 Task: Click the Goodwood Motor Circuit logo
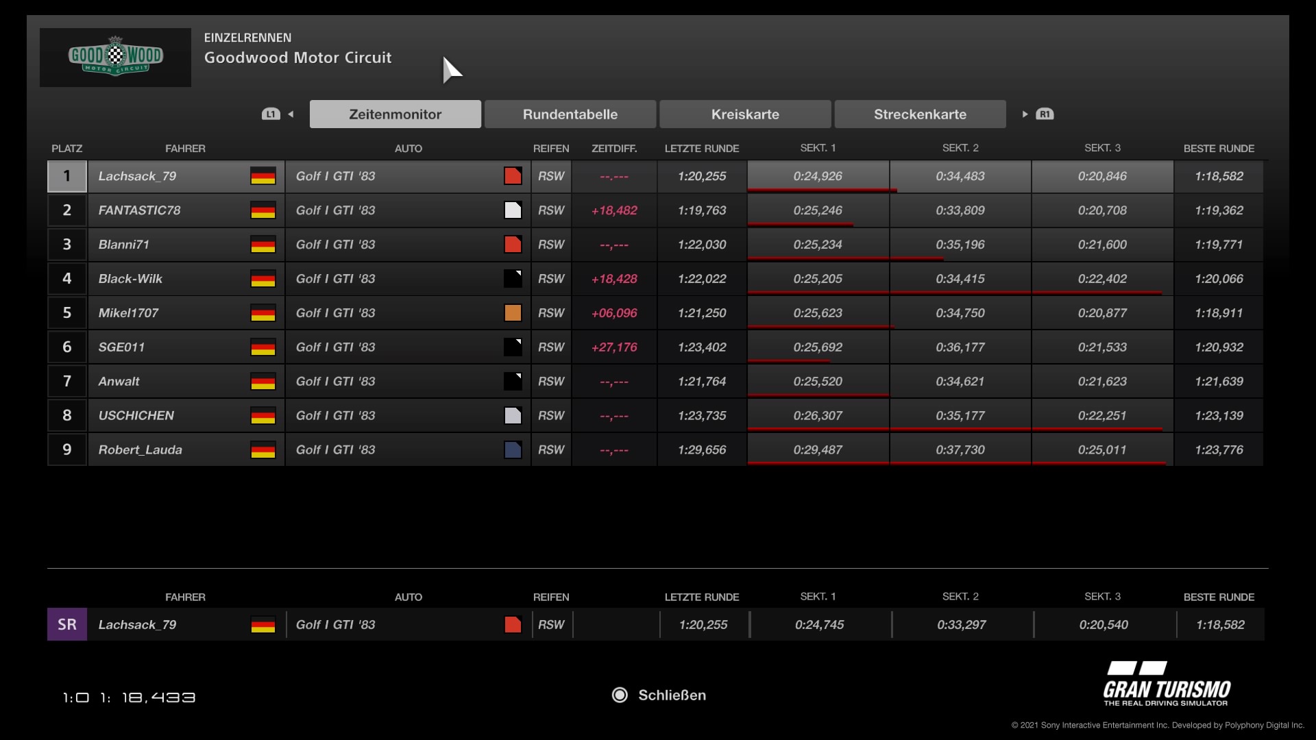point(115,58)
